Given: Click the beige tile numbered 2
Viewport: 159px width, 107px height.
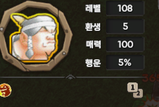Looking at the screenshot, I should [138, 94].
